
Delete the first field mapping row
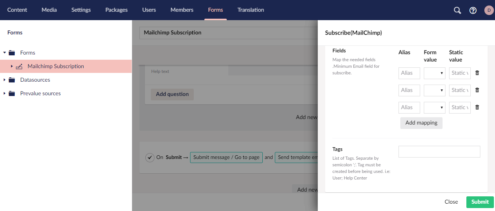click(477, 73)
